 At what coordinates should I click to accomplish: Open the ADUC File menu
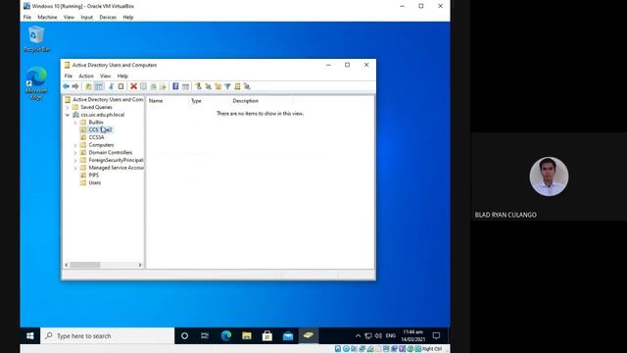click(x=69, y=76)
